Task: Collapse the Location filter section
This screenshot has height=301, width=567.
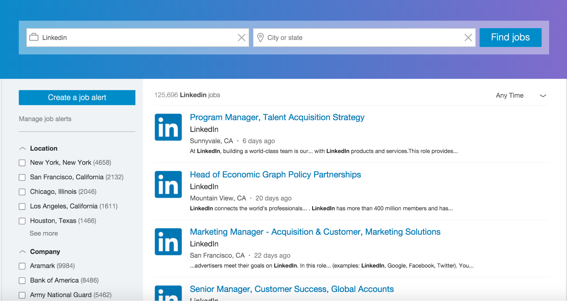Action: 22,148
